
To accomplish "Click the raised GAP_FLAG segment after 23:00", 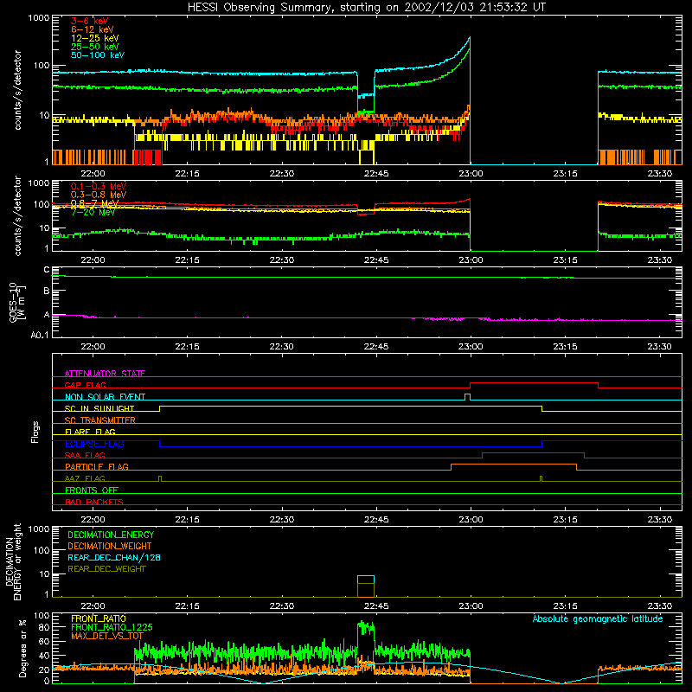I will (x=534, y=383).
